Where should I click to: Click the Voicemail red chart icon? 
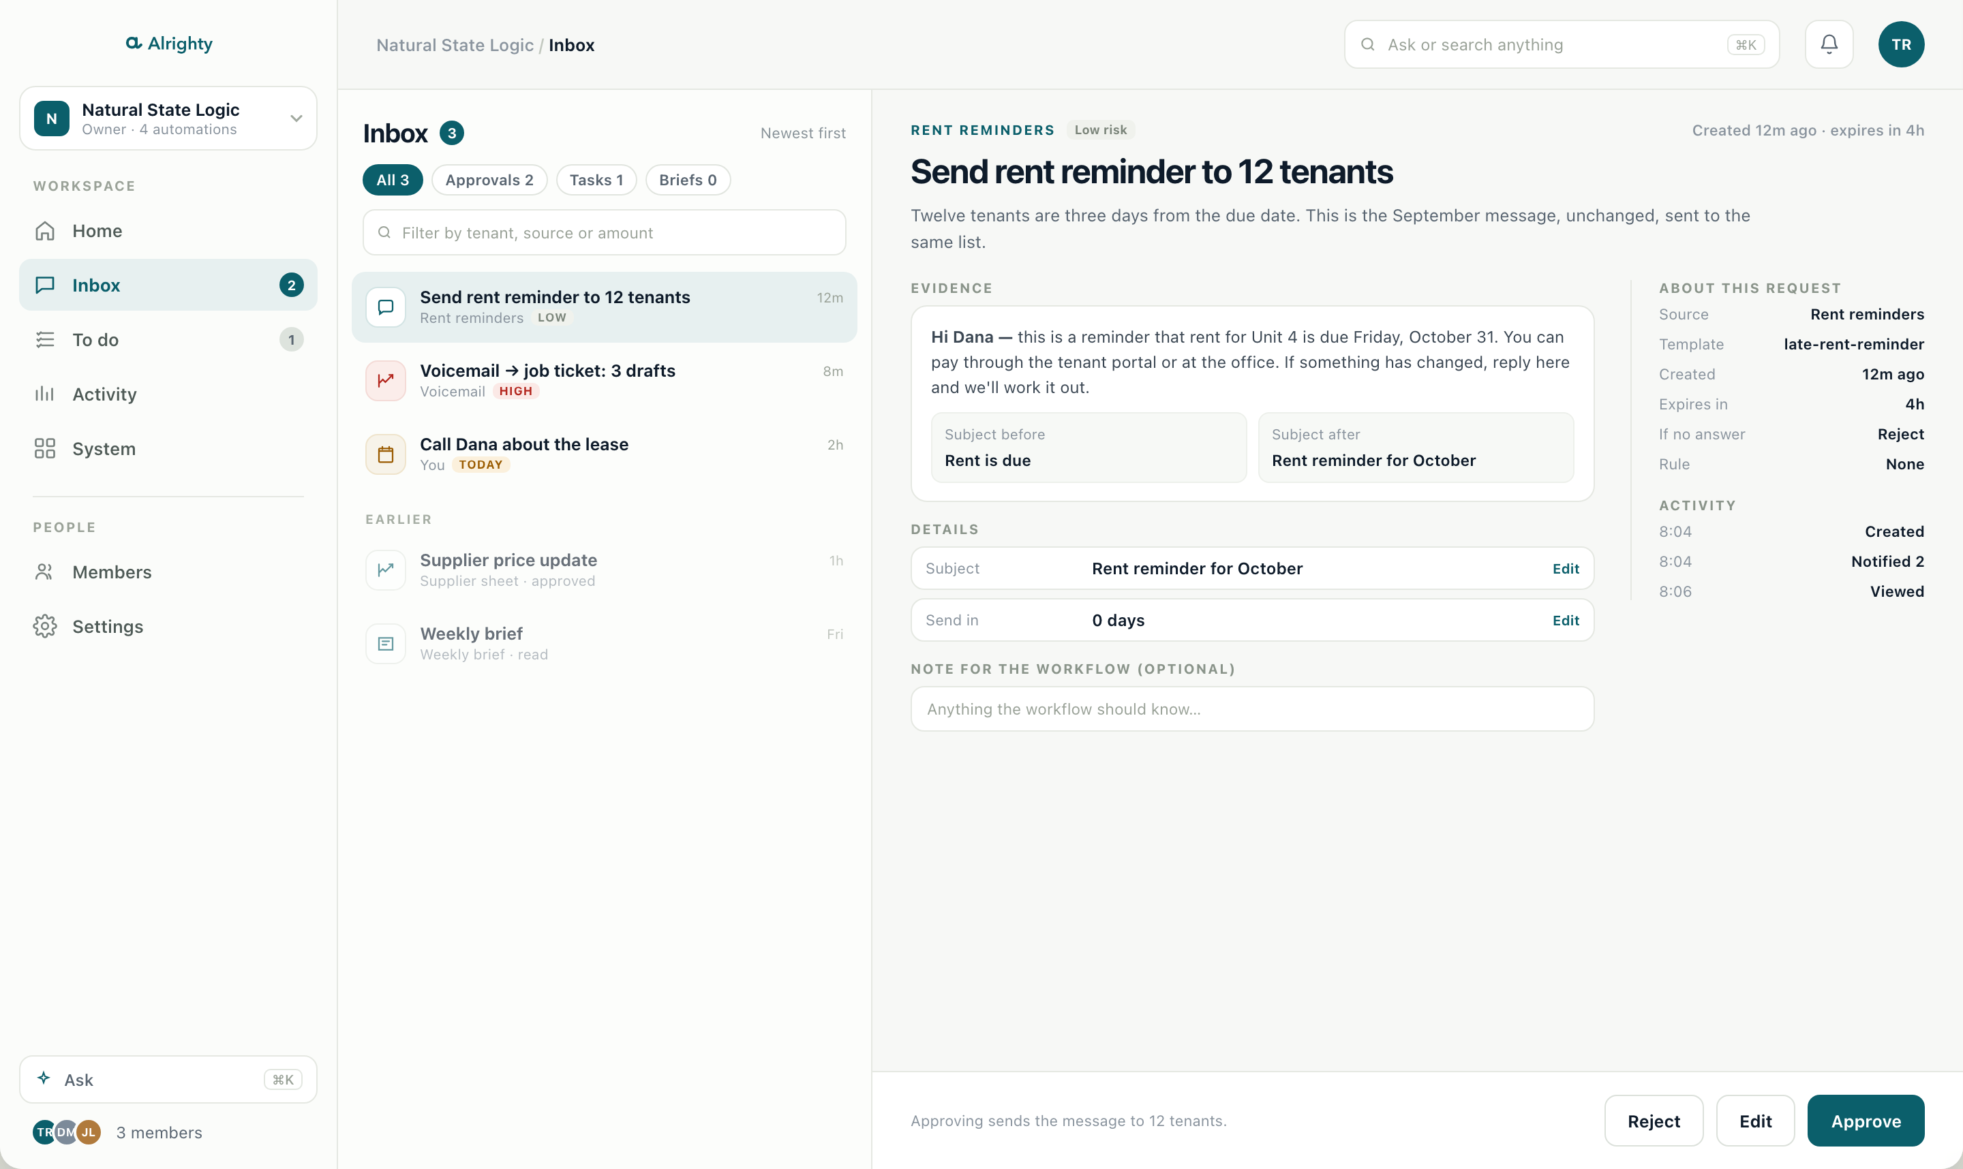[x=385, y=381]
